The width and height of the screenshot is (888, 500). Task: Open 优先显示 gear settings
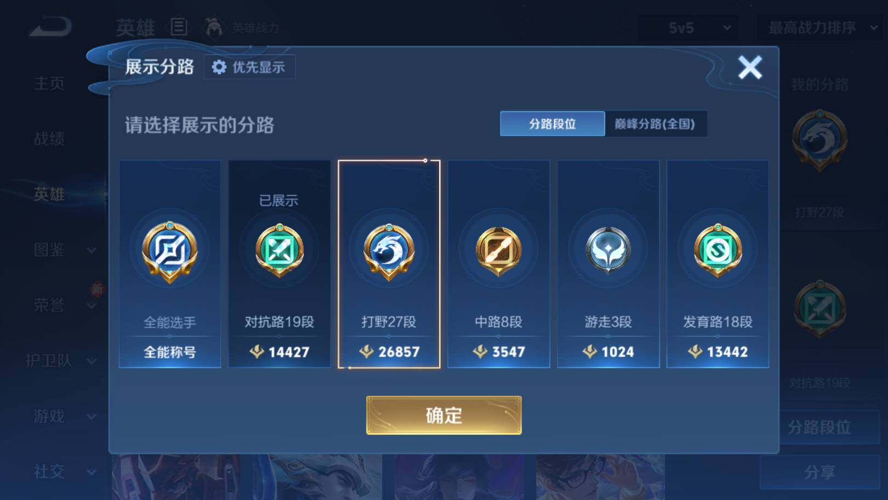(249, 67)
